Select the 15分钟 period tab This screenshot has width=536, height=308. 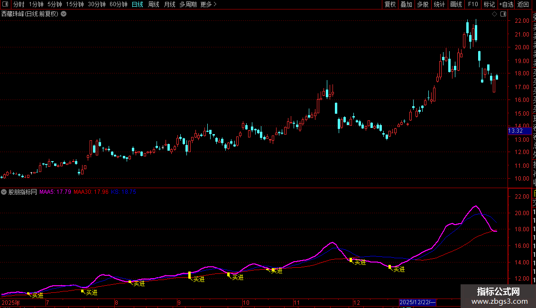[x=75, y=4]
